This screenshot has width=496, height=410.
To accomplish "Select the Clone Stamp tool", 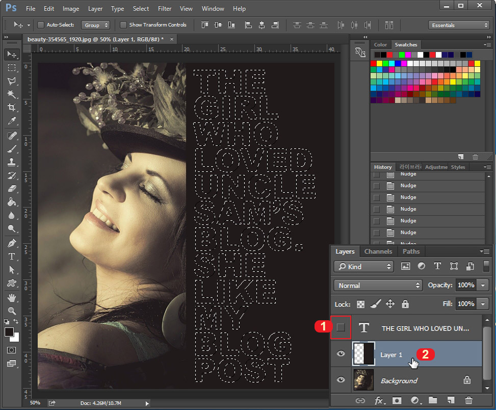I will 12,162.
